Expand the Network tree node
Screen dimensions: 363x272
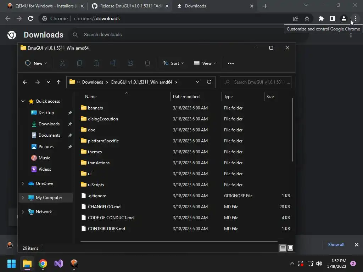pos(23,212)
